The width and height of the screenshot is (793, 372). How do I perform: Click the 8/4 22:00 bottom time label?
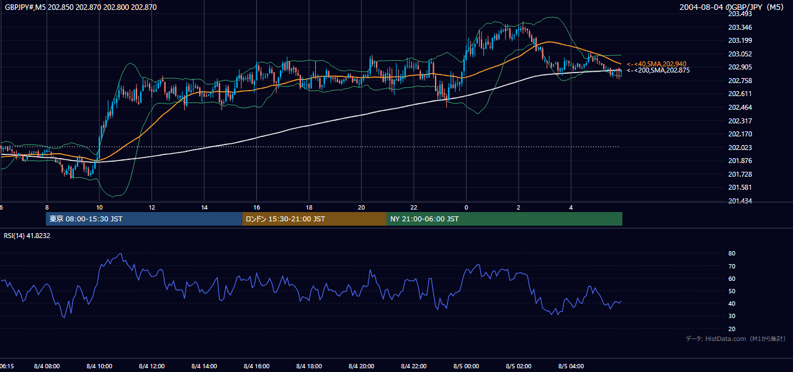[414, 366]
